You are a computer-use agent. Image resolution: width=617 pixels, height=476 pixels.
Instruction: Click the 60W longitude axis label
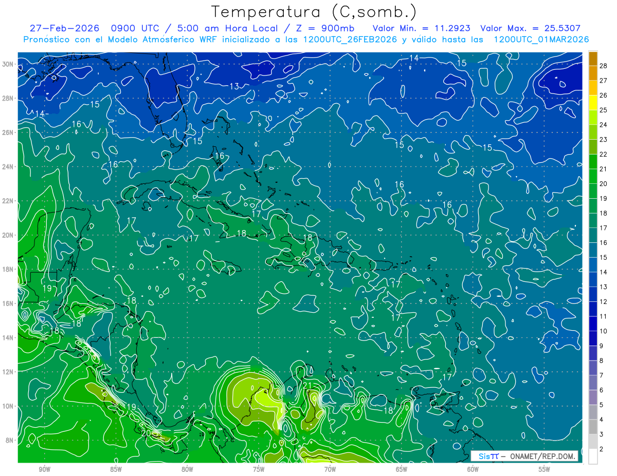pos(473,469)
